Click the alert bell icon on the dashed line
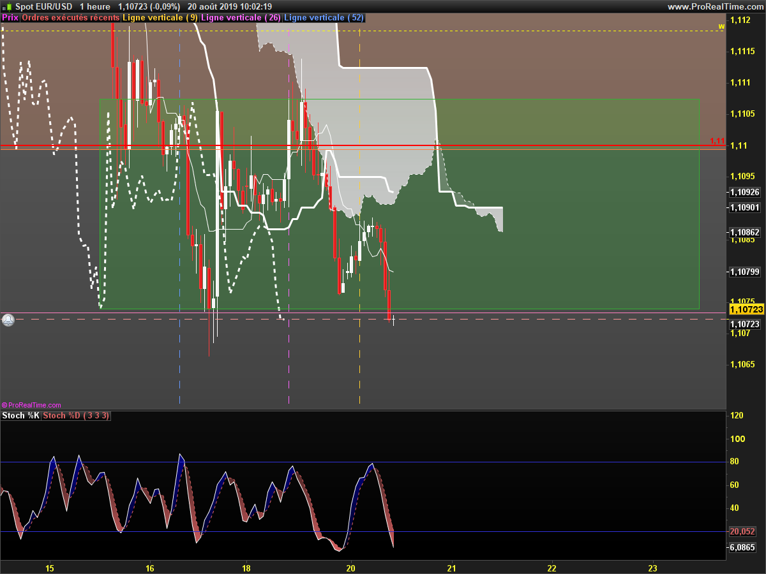The height and width of the screenshot is (574, 766). [x=8, y=320]
